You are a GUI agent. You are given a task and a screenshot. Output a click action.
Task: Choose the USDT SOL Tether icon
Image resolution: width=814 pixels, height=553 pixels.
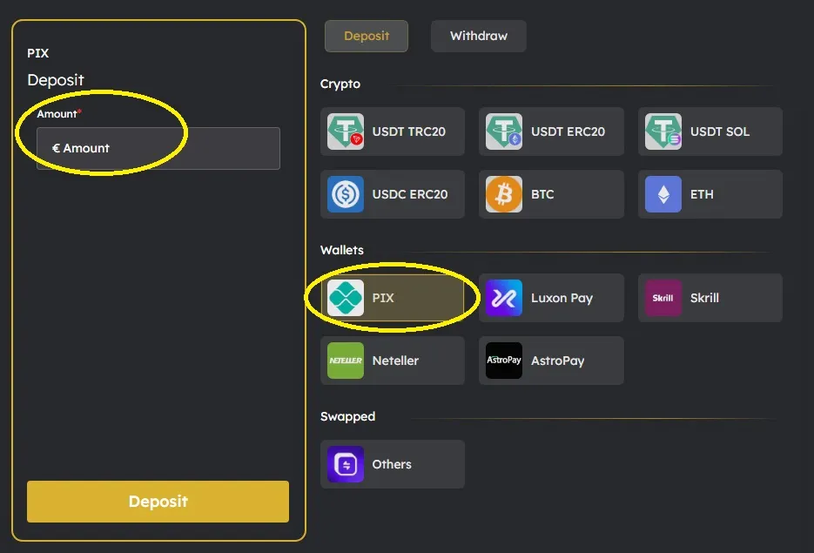coord(663,132)
